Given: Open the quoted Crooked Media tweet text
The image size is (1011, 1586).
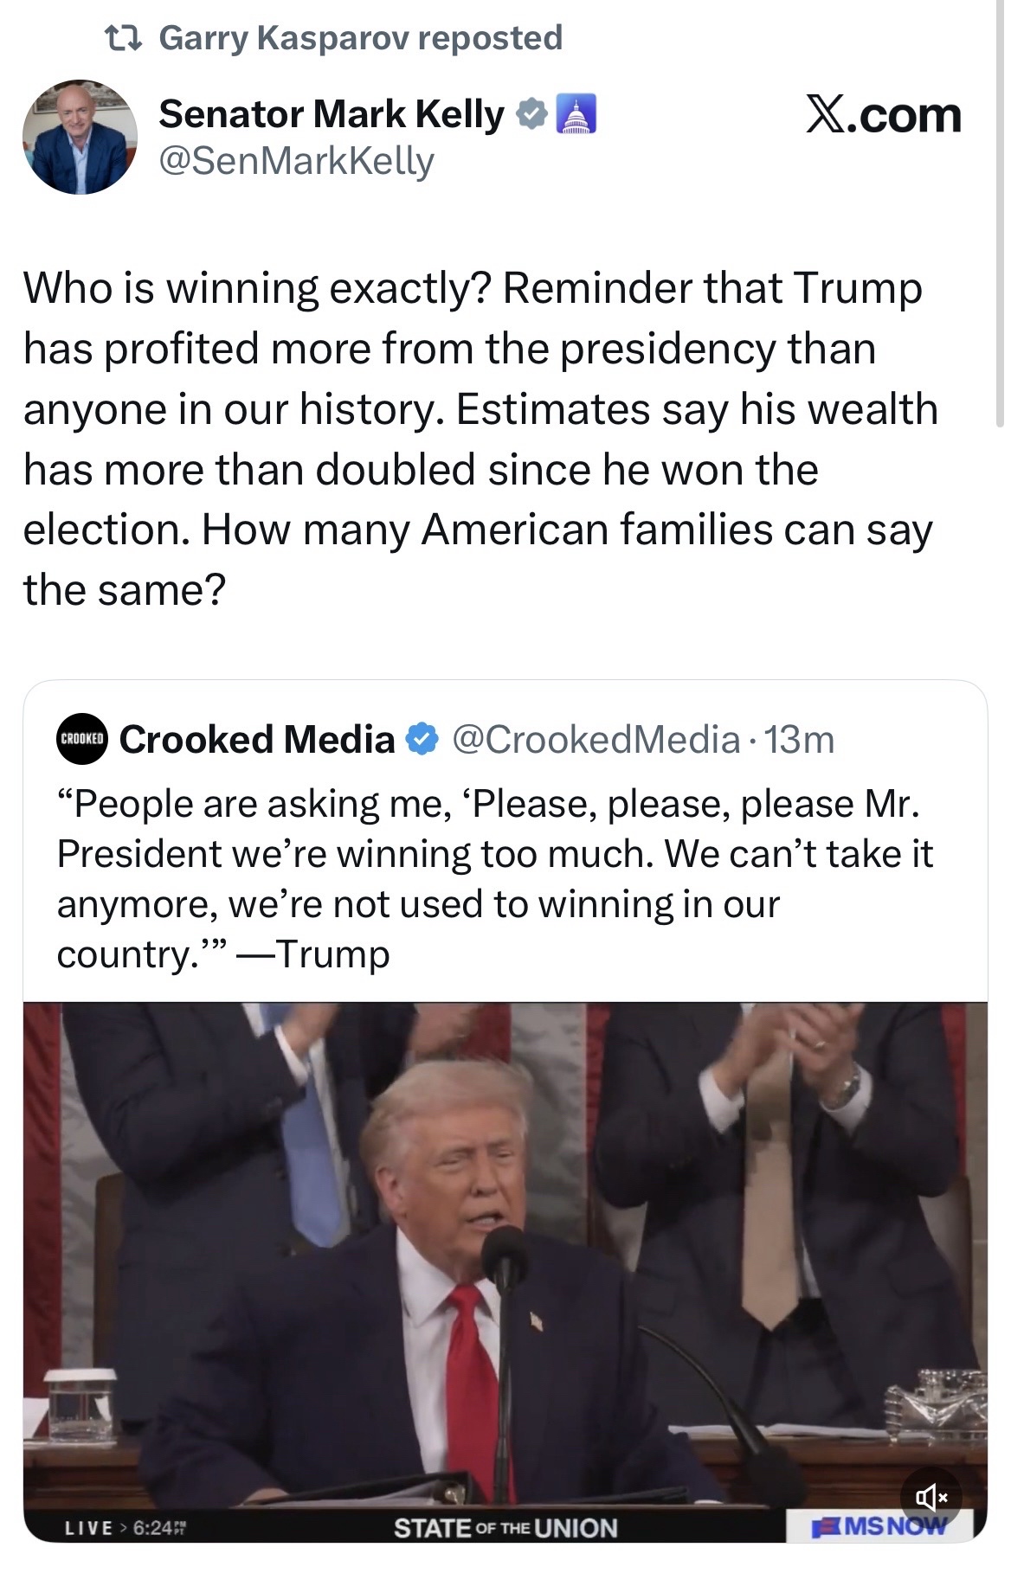Looking at the screenshot, I should (x=493, y=878).
